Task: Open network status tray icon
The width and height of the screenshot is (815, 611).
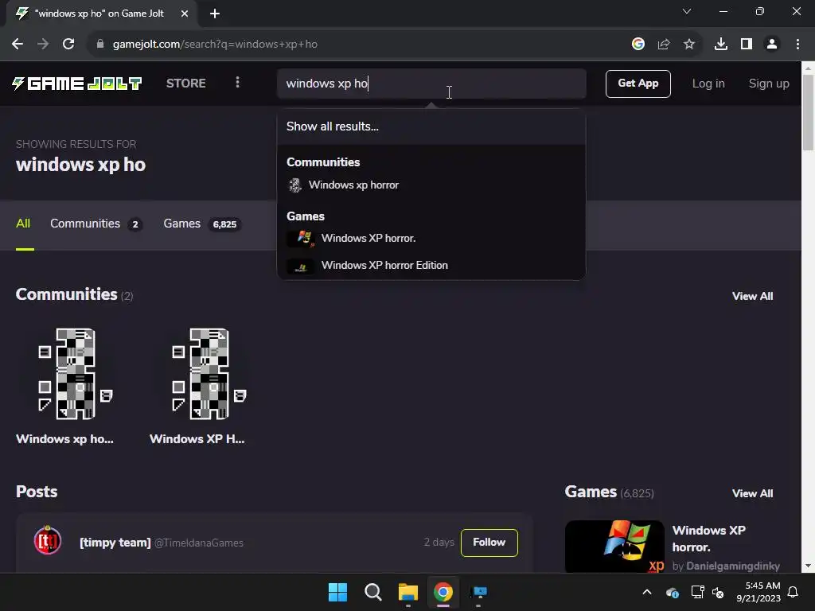Action: pos(697,592)
